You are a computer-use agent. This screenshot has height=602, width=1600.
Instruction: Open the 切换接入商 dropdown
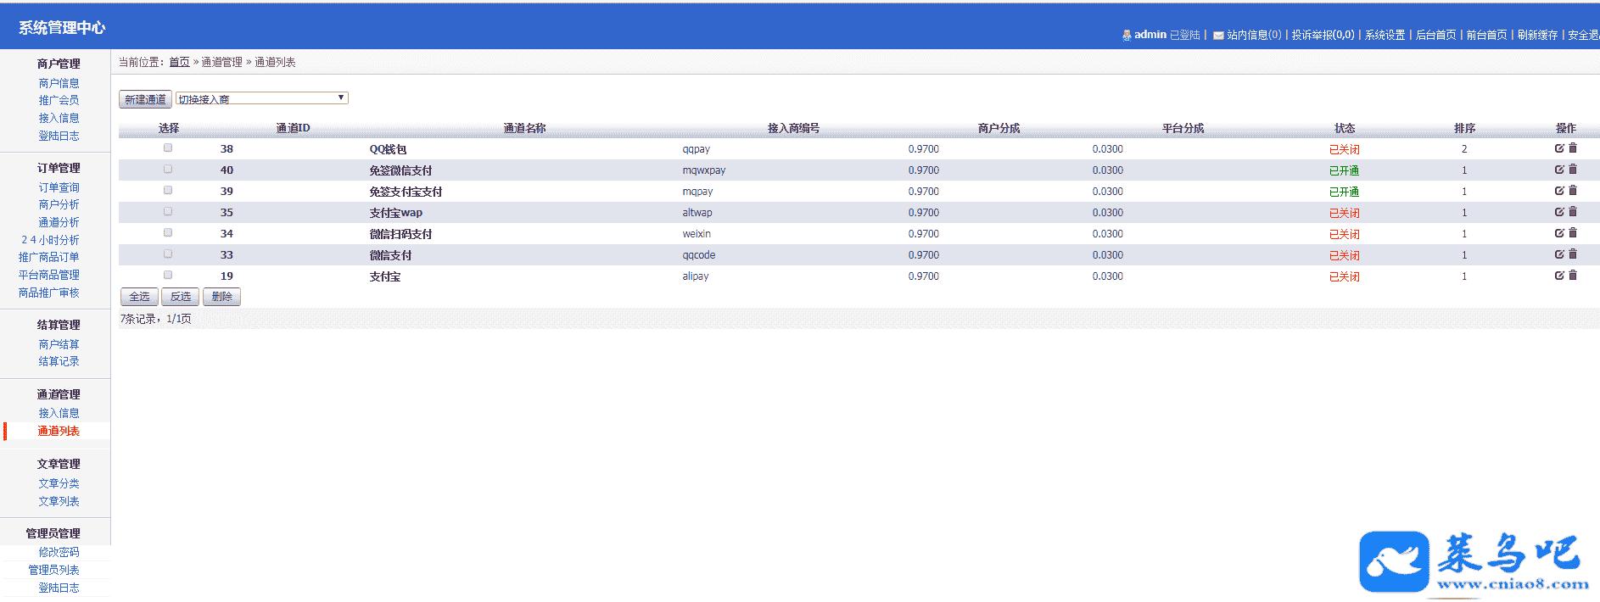click(261, 98)
